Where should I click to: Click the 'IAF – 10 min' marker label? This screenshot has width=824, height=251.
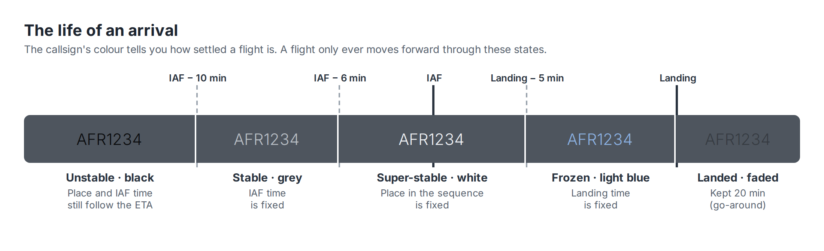coord(197,78)
